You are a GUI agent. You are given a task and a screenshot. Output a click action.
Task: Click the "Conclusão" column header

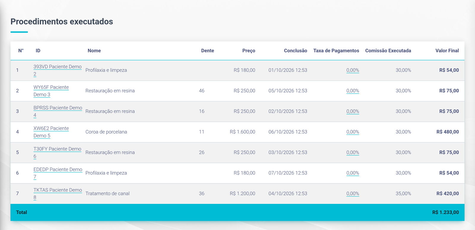point(295,51)
